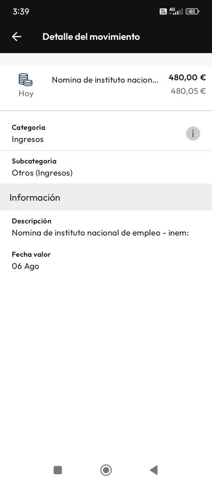This screenshot has width=212, height=484.
Task: Tap the VoLTE status icon
Action: (x=163, y=12)
